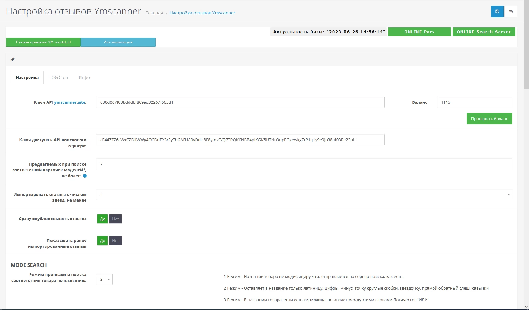Screen dimensions: 529x310
Task: Click the 'ONLINE Pars' status button
Action: 419,32
